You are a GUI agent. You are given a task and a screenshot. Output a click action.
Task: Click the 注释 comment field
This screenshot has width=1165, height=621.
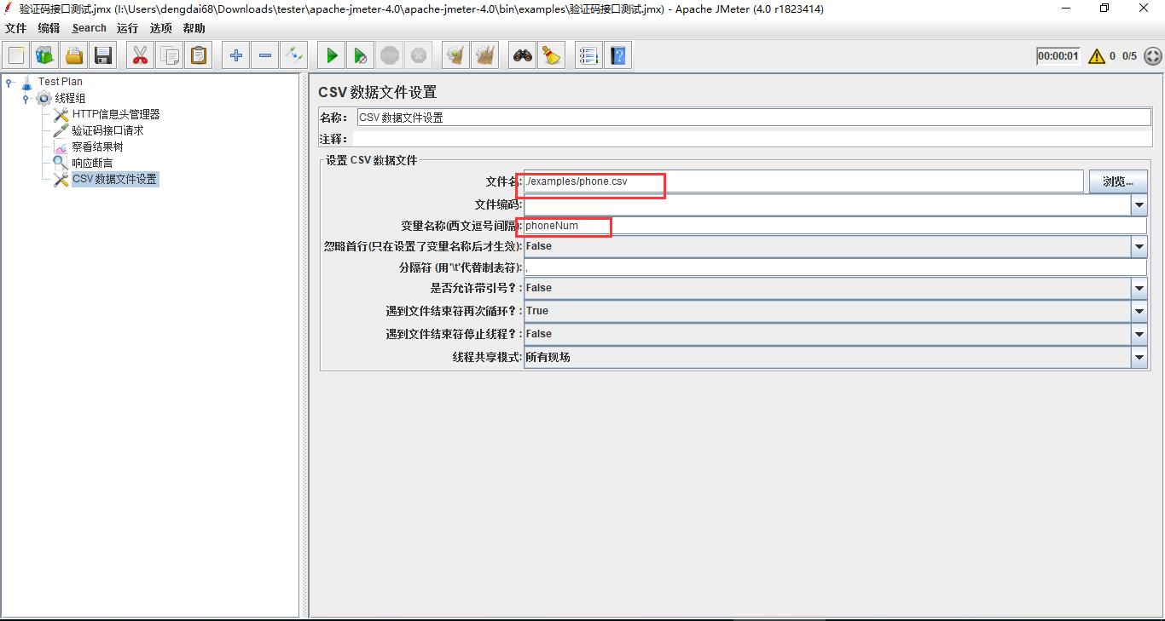[751, 139]
